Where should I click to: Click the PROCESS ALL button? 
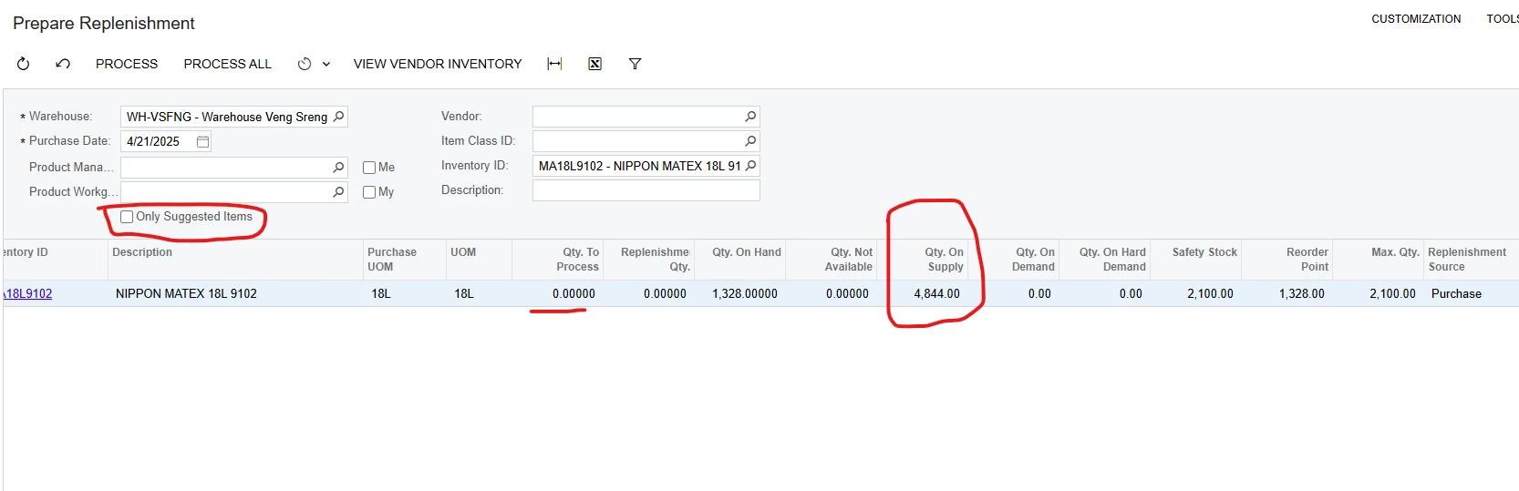[x=228, y=64]
